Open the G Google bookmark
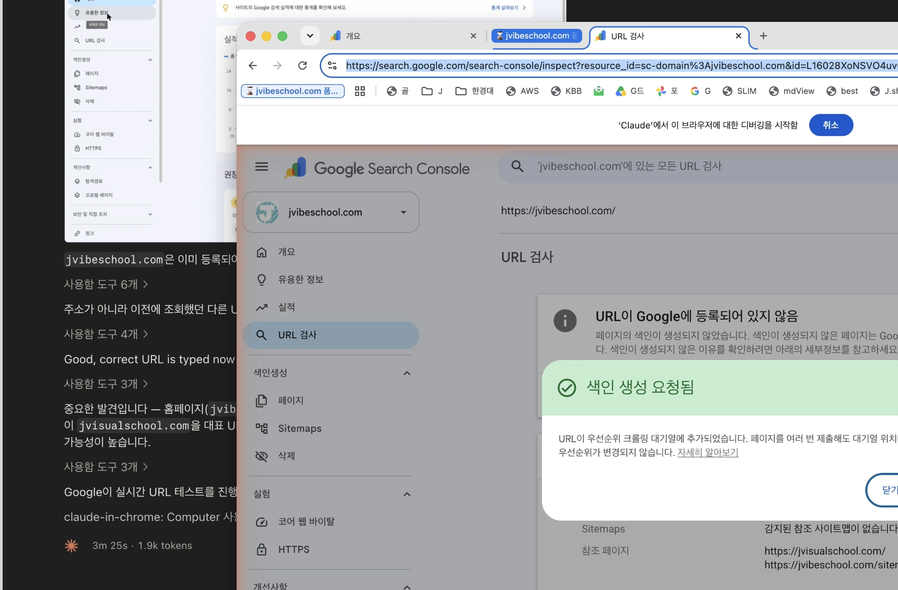 pyautogui.click(x=700, y=91)
